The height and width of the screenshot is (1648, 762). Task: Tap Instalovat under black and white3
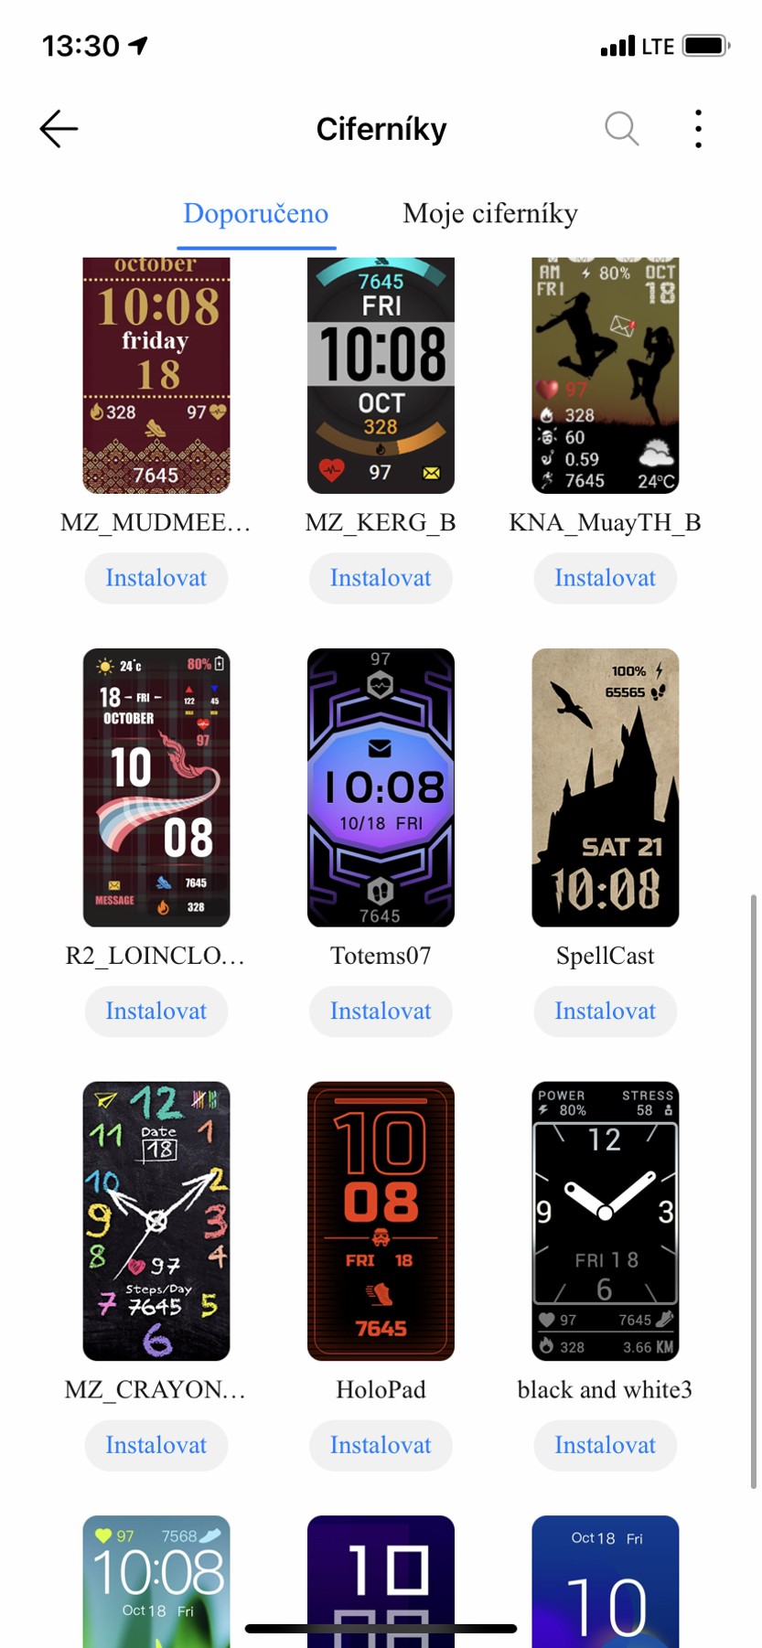[x=606, y=1445]
